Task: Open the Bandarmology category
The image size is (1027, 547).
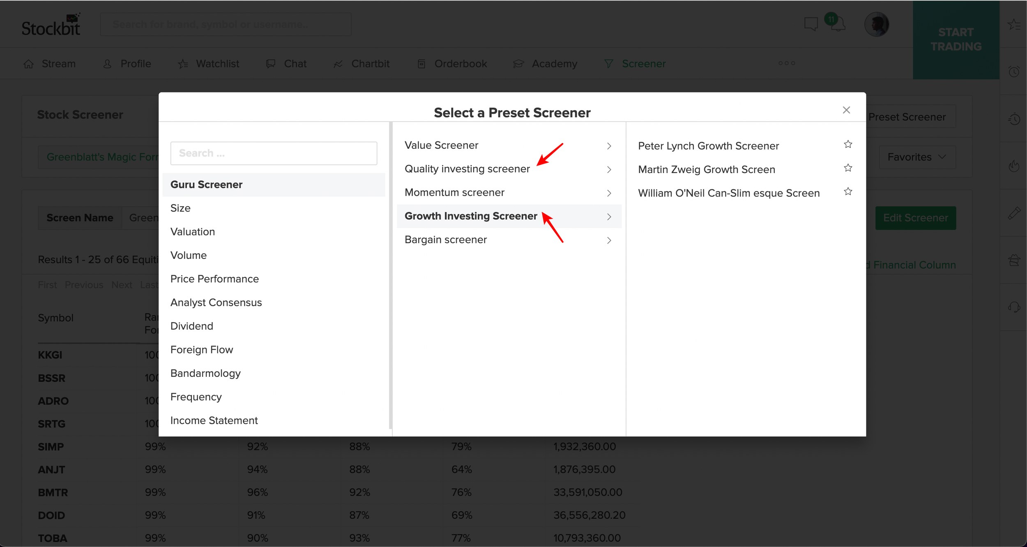Action: (x=274, y=373)
